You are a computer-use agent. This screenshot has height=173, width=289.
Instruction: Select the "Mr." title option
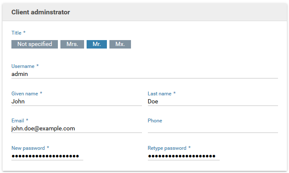(97, 44)
